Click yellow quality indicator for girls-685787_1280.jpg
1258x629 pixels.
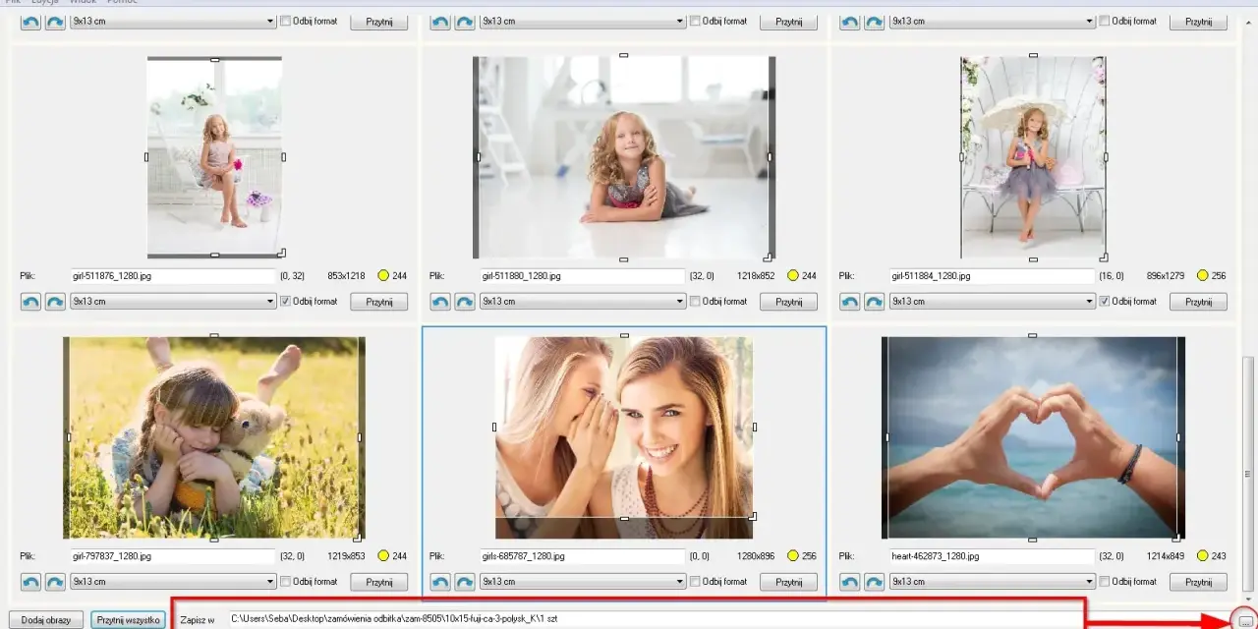pyautogui.click(x=793, y=556)
